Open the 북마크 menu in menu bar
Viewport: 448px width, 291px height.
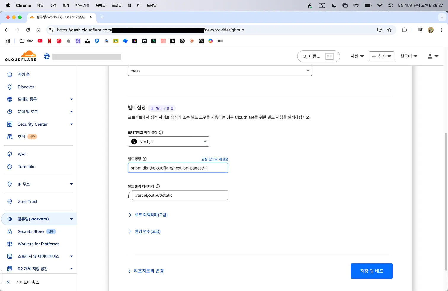coord(100,5)
